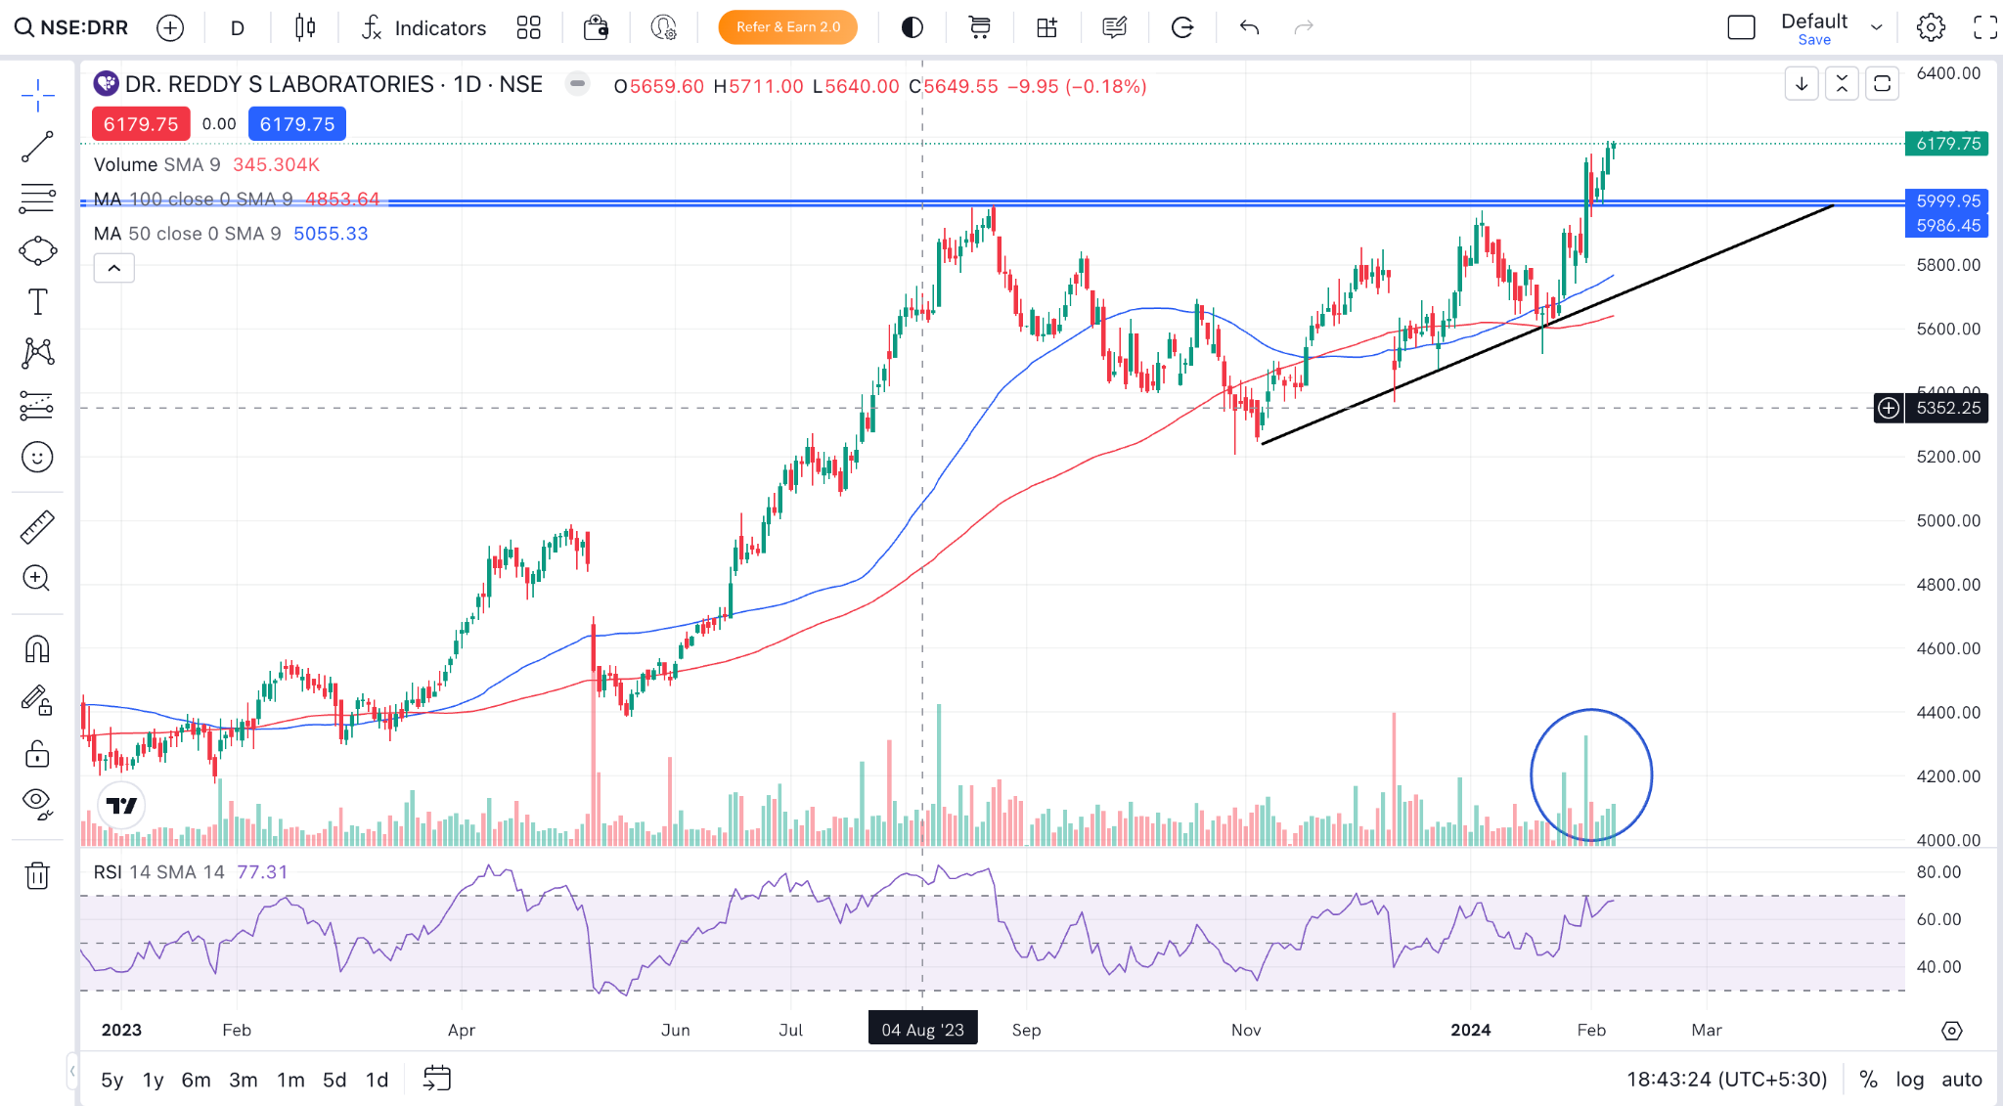Change candlestick chart type
This screenshot has height=1106, width=2003.
pyautogui.click(x=305, y=27)
